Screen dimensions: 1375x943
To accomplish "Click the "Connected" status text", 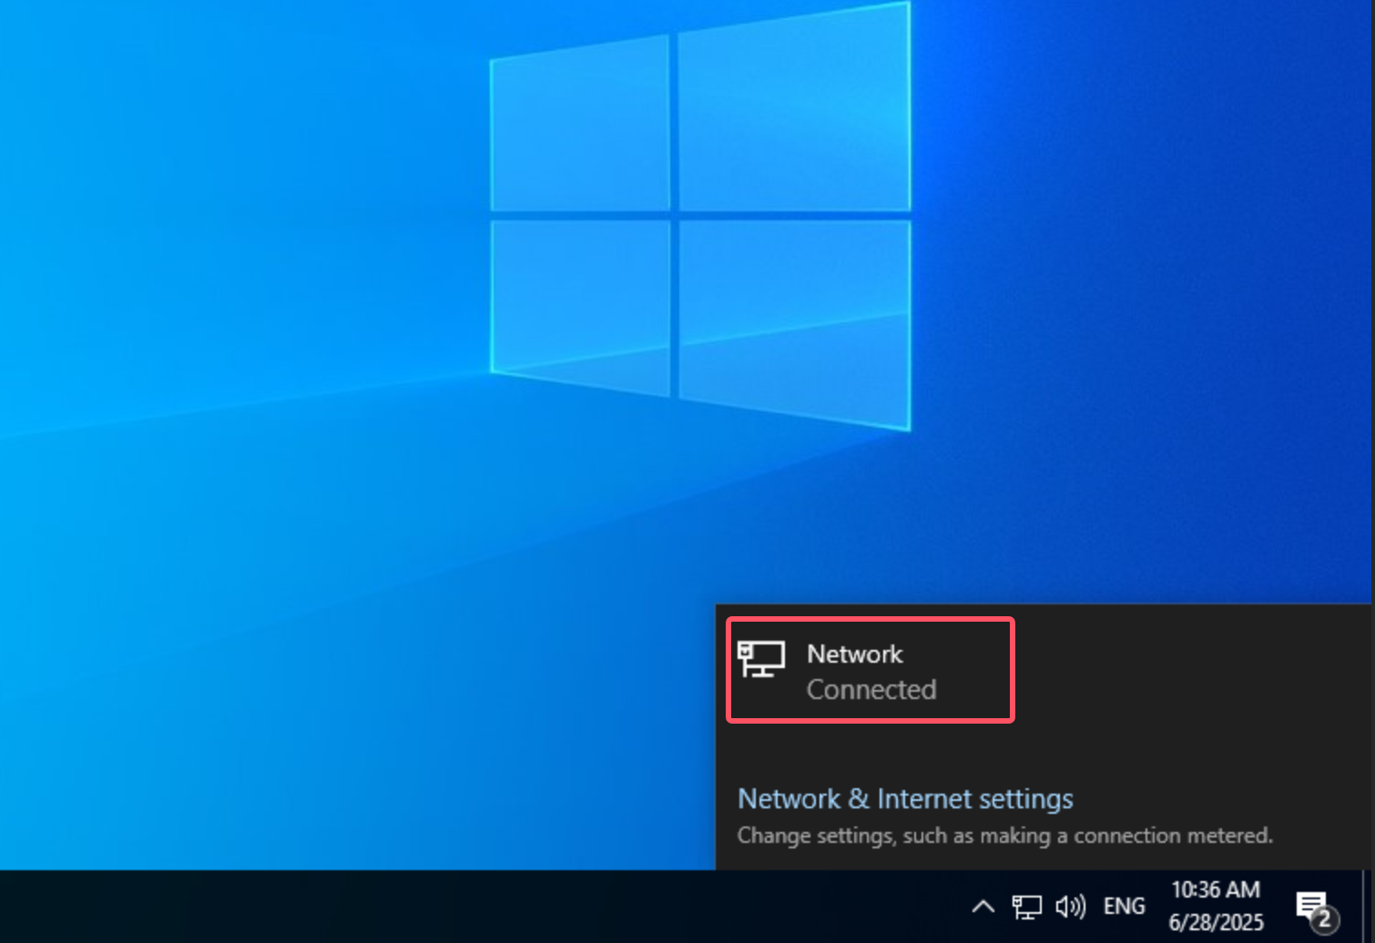I will tap(871, 690).
